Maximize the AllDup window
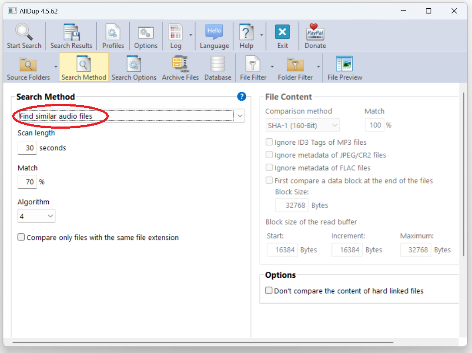The height and width of the screenshot is (353, 472). pos(428,11)
